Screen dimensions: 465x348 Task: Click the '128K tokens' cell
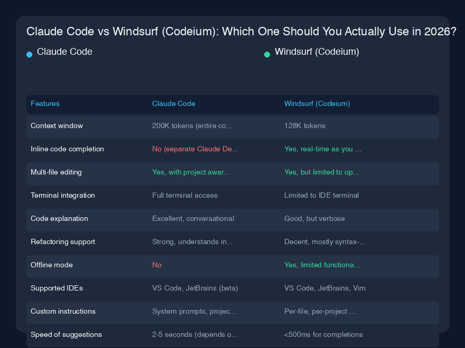[305, 126]
